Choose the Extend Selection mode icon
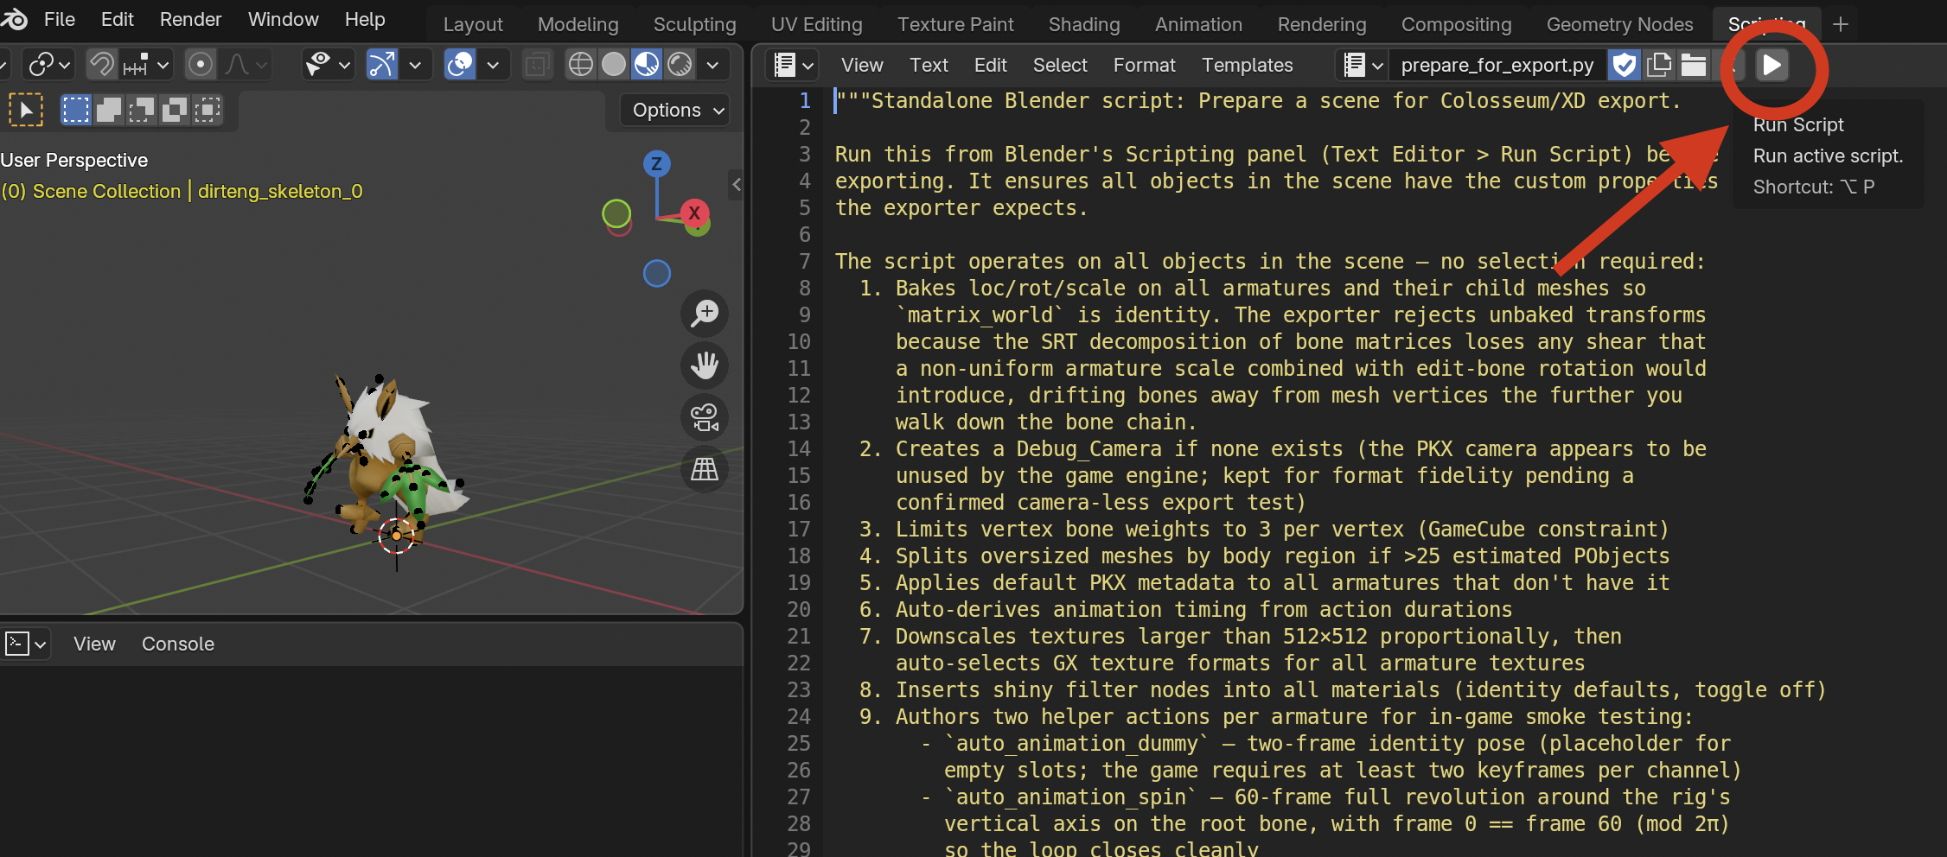Image resolution: width=1947 pixels, height=857 pixels. click(108, 110)
